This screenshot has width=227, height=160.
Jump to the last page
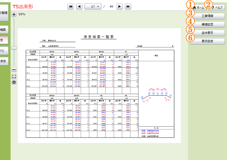click(x=128, y=6)
